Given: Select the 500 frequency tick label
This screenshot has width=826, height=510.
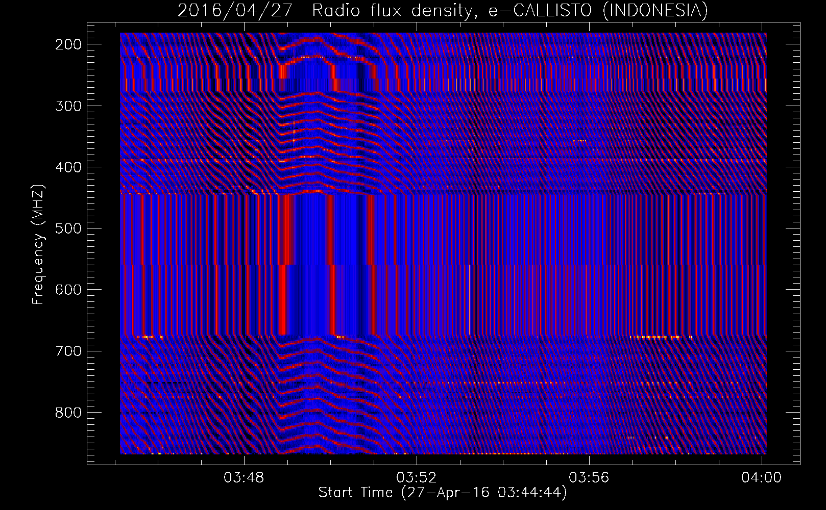Looking at the screenshot, I should point(68,228).
